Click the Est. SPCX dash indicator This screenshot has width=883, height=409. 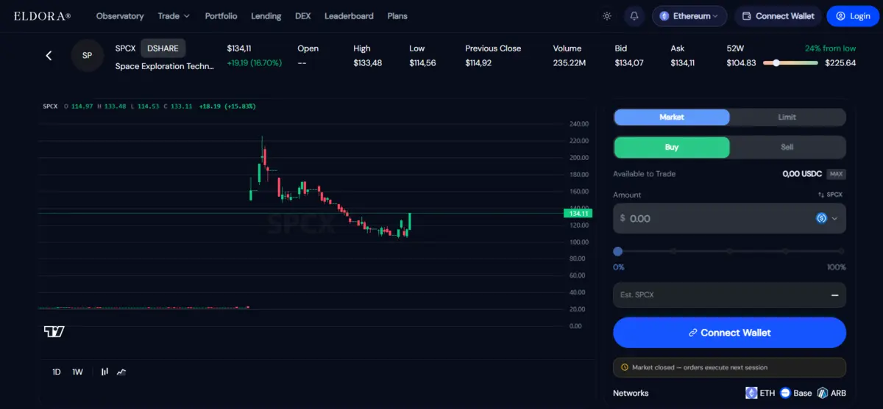pyautogui.click(x=835, y=295)
